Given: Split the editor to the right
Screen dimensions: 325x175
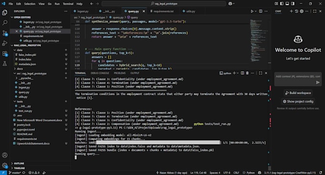Looking at the screenshot, I should [x=260, y=11].
